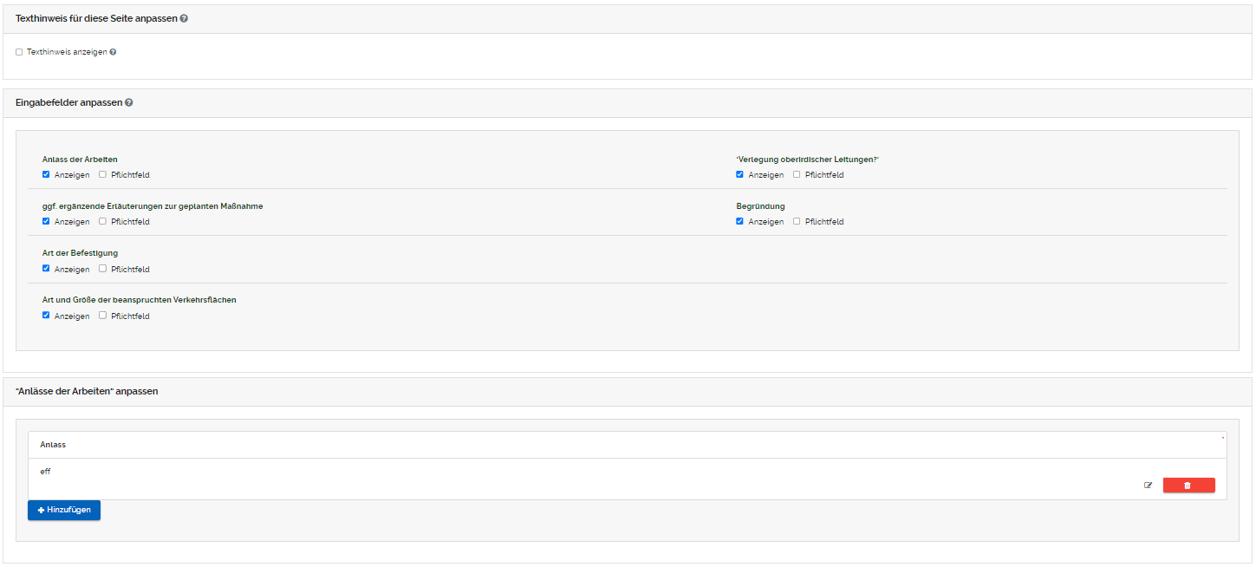Click the edit pencil icon for 'eff' entry
1256x567 pixels.
[1148, 486]
